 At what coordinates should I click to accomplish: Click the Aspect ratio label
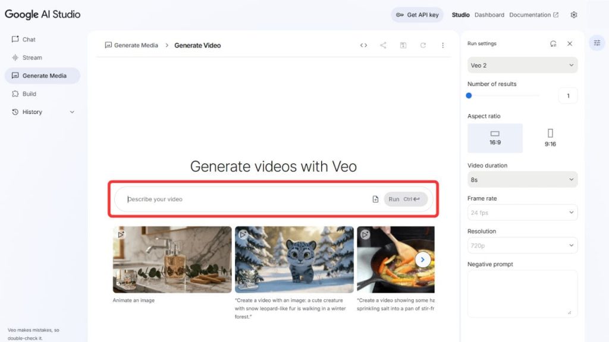click(x=484, y=116)
